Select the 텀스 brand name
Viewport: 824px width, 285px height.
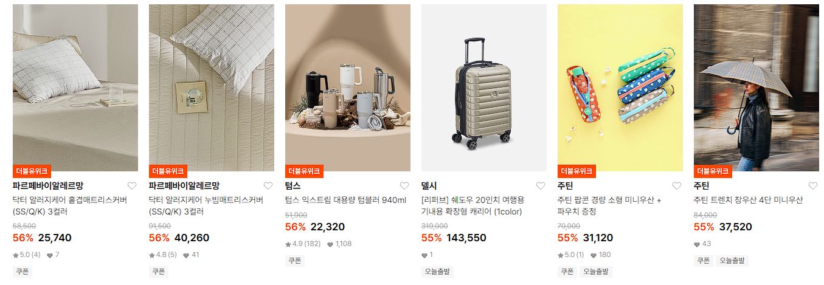293,186
